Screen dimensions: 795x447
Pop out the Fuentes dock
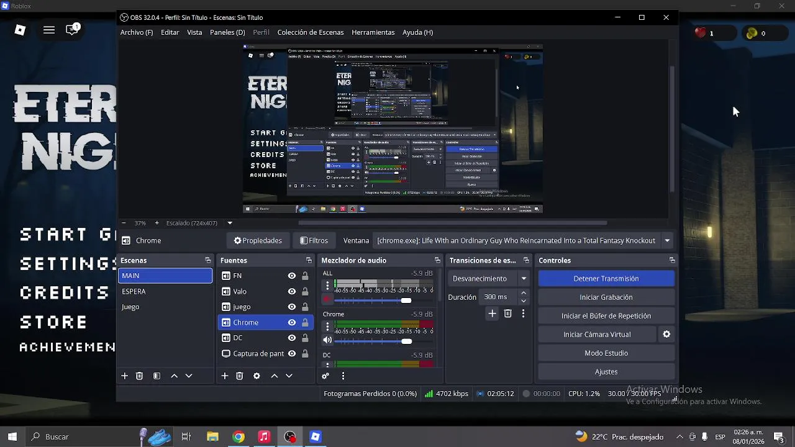click(x=309, y=260)
